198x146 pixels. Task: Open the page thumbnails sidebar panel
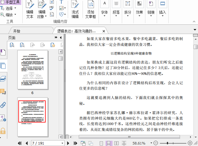pyautogui.click(x=3, y=66)
